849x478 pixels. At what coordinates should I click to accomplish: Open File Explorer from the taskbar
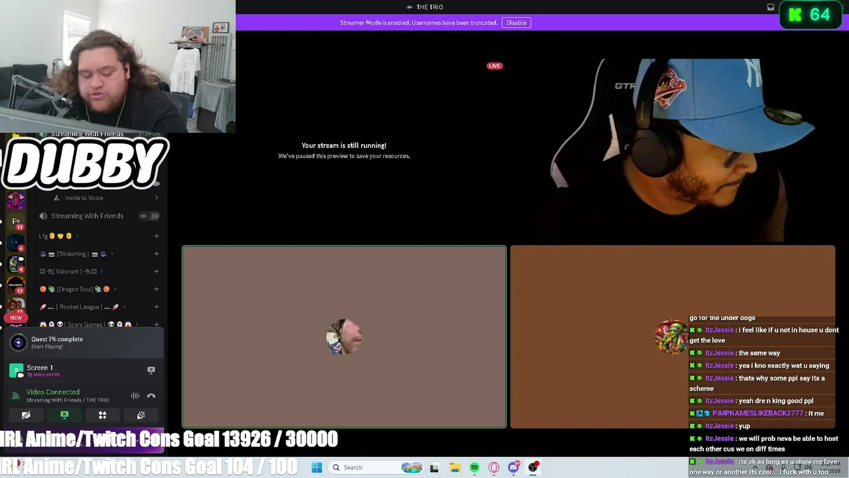pyautogui.click(x=454, y=467)
